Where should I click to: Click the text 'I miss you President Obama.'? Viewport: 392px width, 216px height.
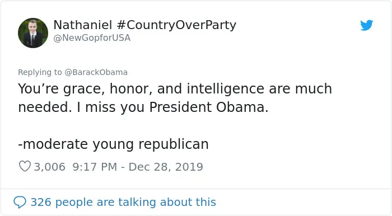172,107
